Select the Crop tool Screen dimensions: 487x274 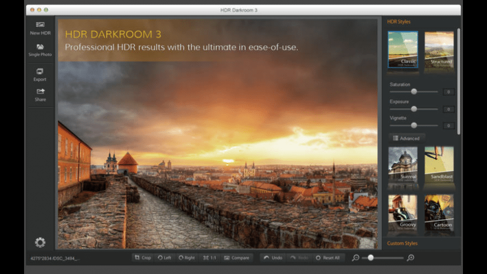coord(143,258)
